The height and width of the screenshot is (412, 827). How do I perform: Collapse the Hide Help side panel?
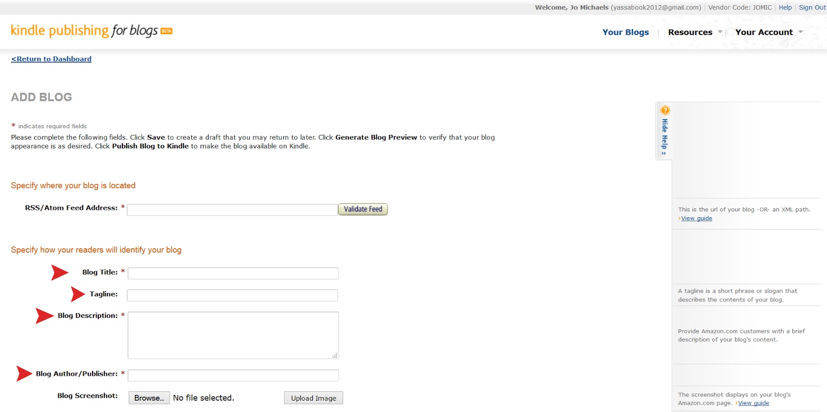point(665,136)
